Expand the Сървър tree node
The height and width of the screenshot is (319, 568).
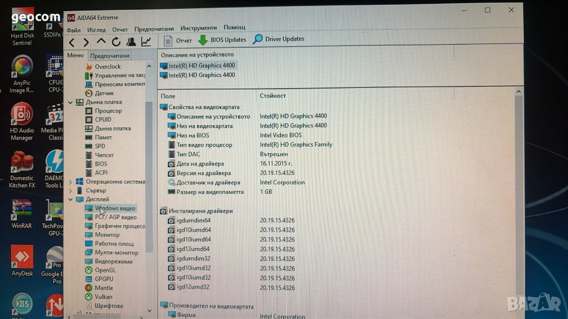(x=70, y=191)
